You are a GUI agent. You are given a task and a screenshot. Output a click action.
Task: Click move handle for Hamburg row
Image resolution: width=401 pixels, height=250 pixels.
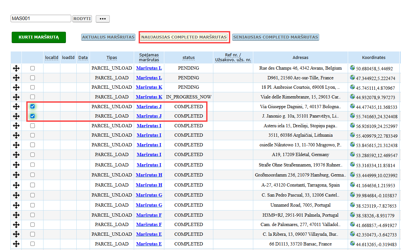16,175
